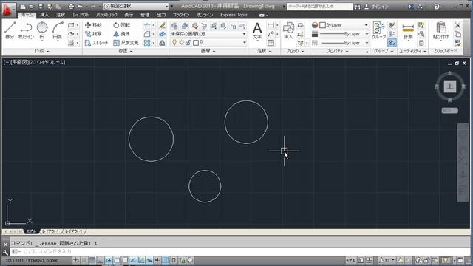Click the Erase pencil-eraser icon
This screenshot has height=266, width=473.
click(x=162, y=25)
